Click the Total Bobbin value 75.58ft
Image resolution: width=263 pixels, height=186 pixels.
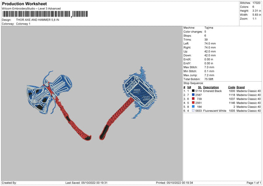[x=209, y=79]
